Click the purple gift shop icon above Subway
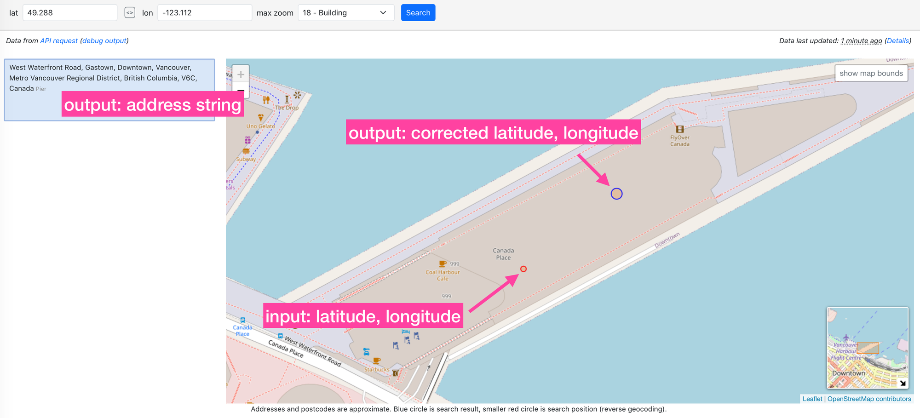The width and height of the screenshot is (920, 418). coord(247,139)
